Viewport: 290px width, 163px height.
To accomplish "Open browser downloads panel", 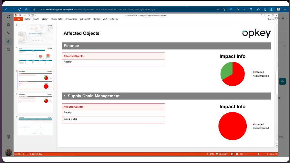I will 271,9.
